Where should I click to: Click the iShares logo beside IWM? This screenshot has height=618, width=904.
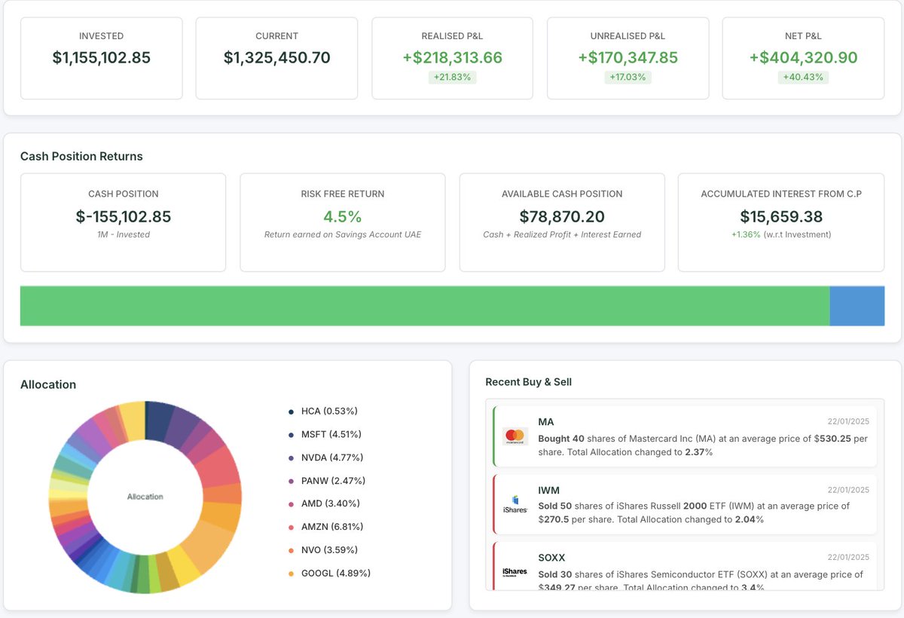515,505
